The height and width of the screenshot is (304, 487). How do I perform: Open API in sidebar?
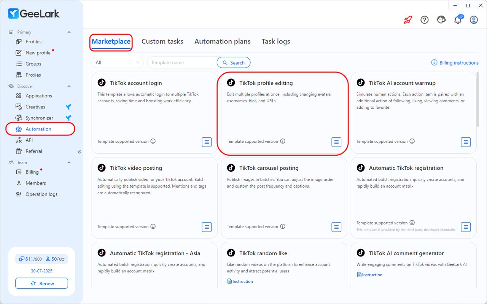coord(29,140)
